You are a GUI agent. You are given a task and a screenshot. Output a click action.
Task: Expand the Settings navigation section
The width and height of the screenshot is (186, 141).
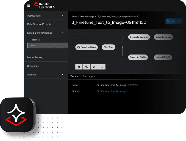[x=46, y=75]
